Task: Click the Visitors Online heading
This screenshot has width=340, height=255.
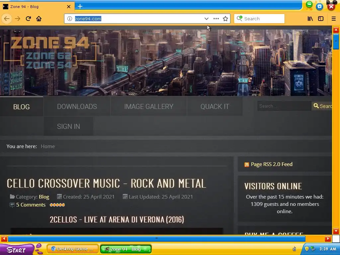Action: [x=273, y=186]
